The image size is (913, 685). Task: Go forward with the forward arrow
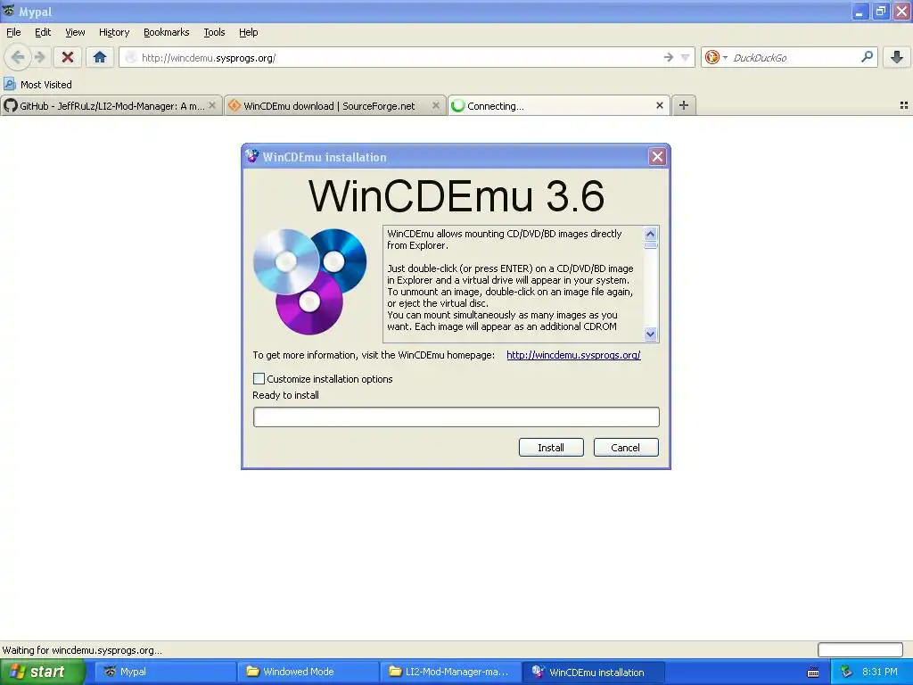coord(39,57)
